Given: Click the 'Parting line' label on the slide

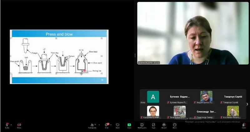Looking at the screenshot, I should (x=97, y=71).
